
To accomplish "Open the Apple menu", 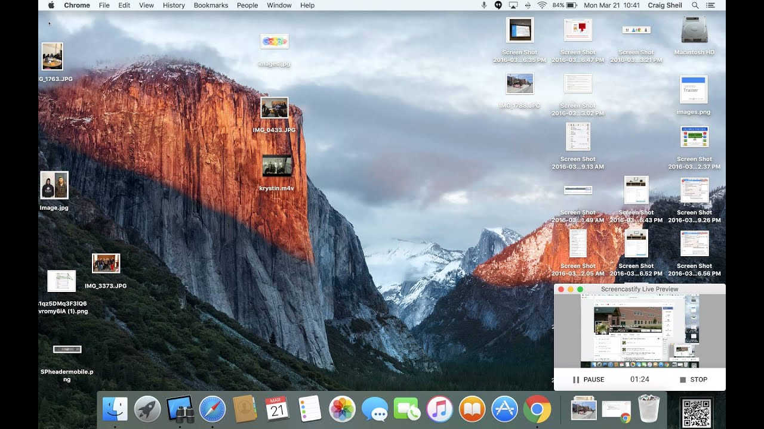I will [x=51, y=5].
